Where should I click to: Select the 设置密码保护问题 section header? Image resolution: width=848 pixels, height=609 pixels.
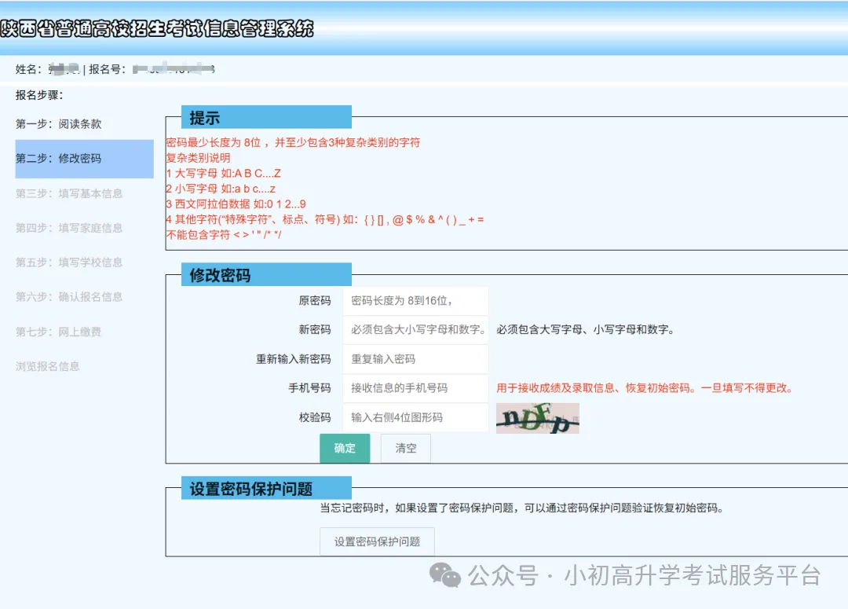click(266, 488)
